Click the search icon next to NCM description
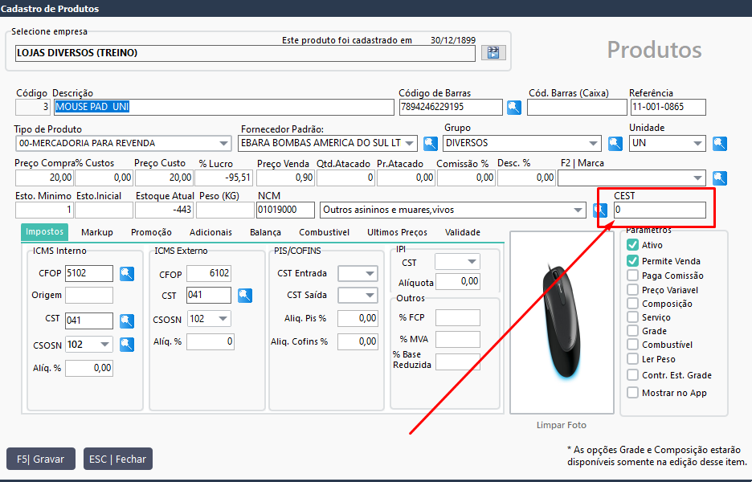The width and height of the screenshot is (752, 482). click(599, 210)
